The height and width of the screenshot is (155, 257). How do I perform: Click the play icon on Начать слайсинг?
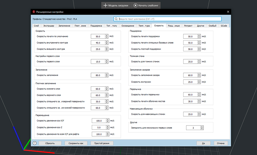coord(135,5)
